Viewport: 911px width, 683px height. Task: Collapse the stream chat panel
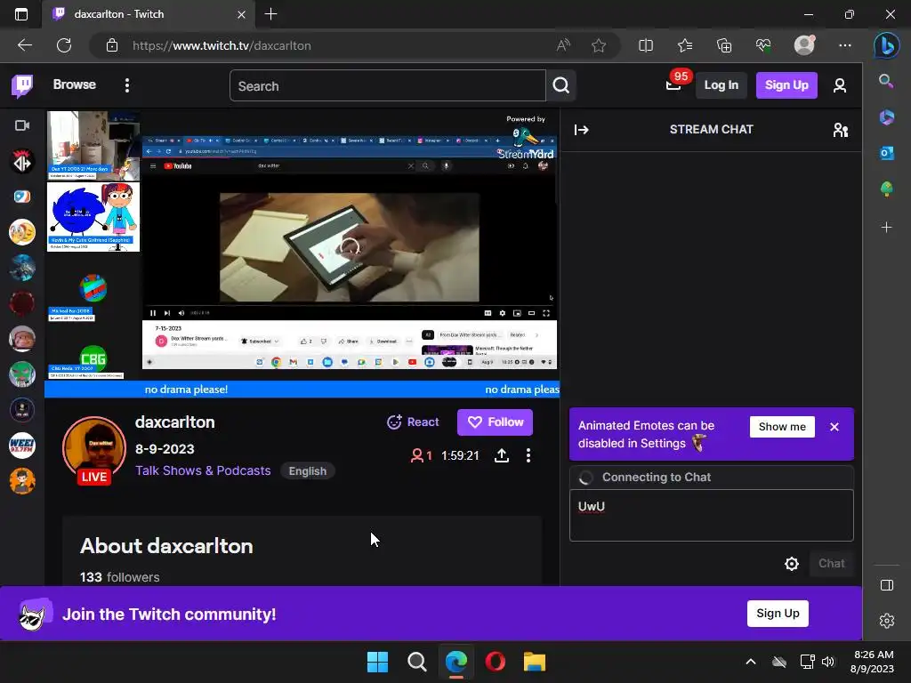tap(582, 130)
